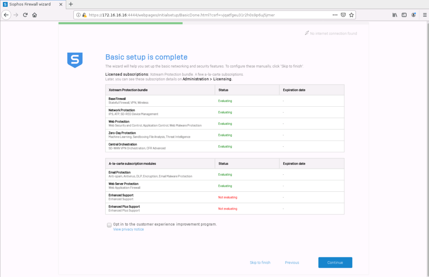Click the page vertical scrollbar
Viewport: 429px width, 277px height.
click(x=427, y=149)
